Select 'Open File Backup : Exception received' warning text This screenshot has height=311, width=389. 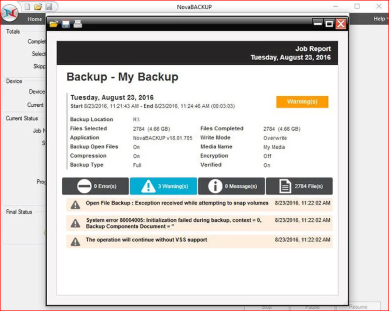coord(177,203)
